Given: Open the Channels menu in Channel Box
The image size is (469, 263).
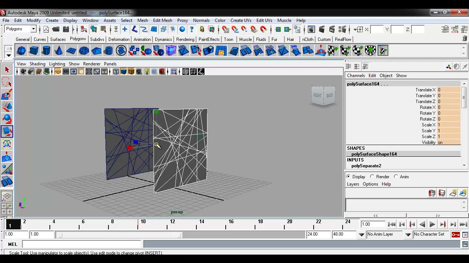Looking at the screenshot, I should (356, 76).
